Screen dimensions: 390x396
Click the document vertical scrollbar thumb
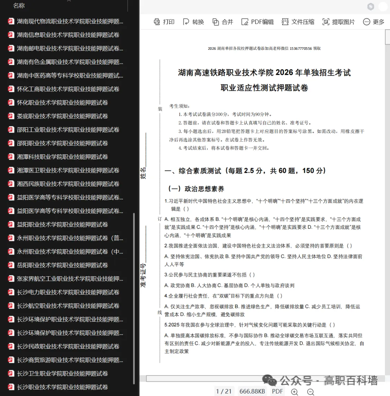(387, 37)
